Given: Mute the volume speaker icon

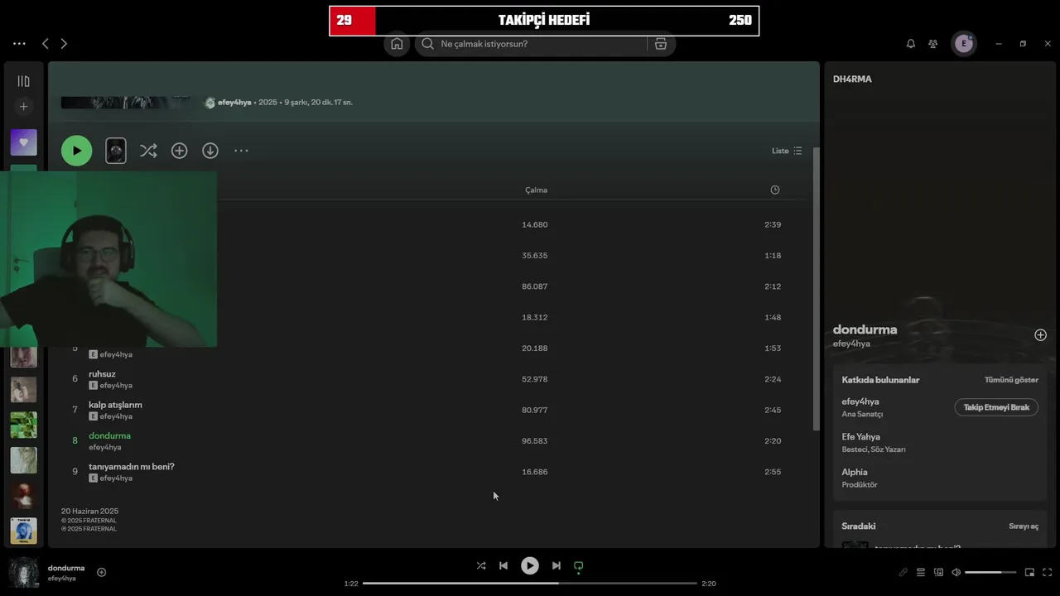Looking at the screenshot, I should point(956,572).
